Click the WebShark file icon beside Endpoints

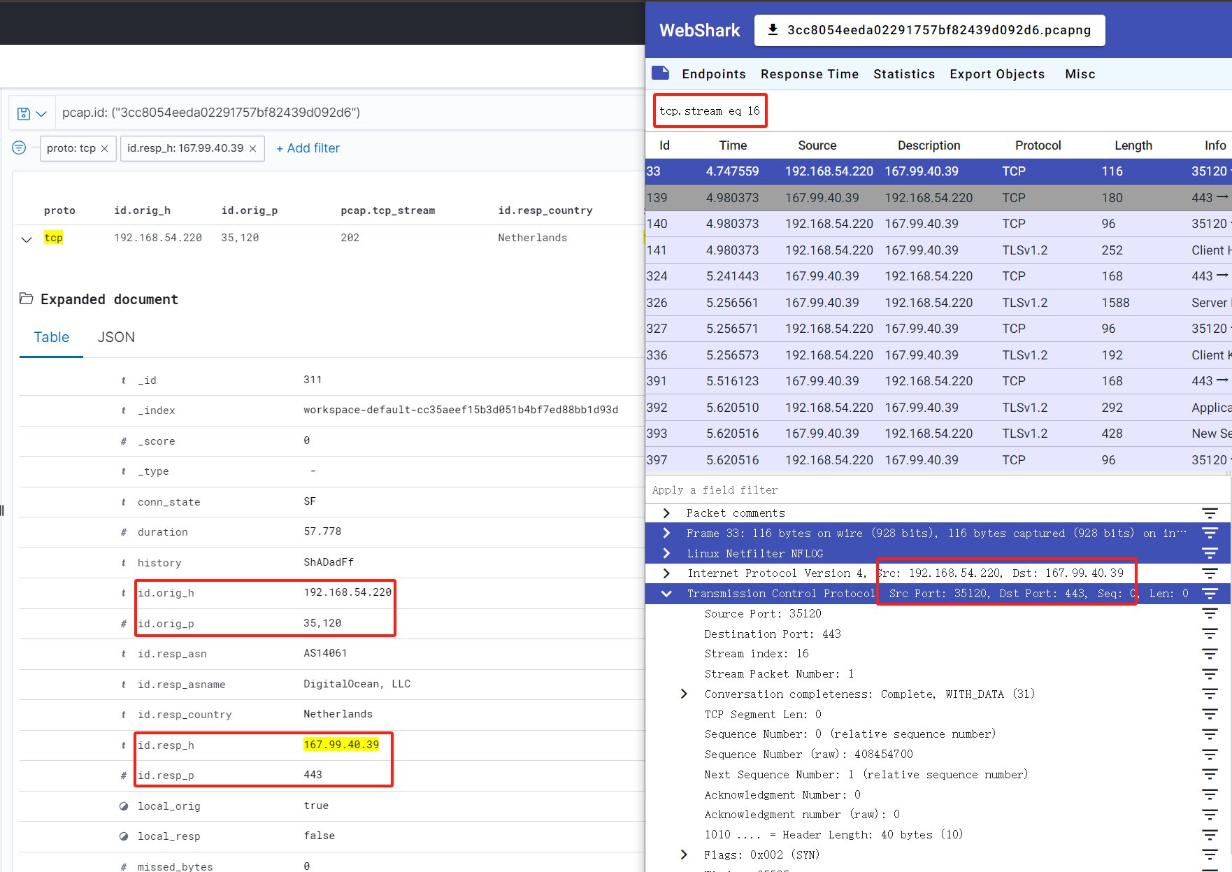[660, 73]
